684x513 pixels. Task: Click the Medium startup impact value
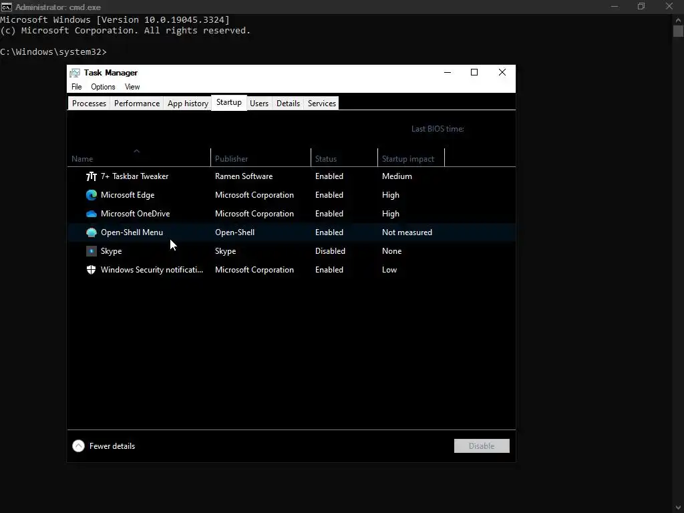(x=397, y=176)
